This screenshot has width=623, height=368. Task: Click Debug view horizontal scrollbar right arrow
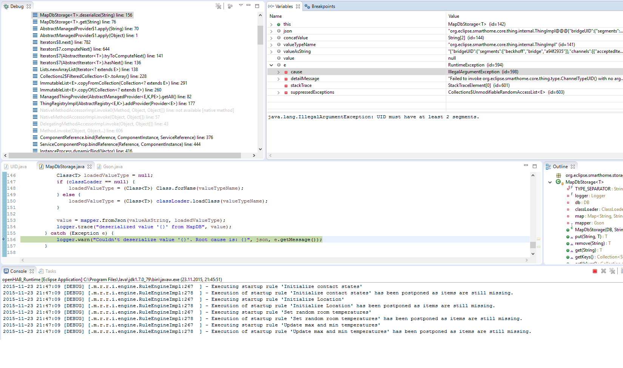254,155
